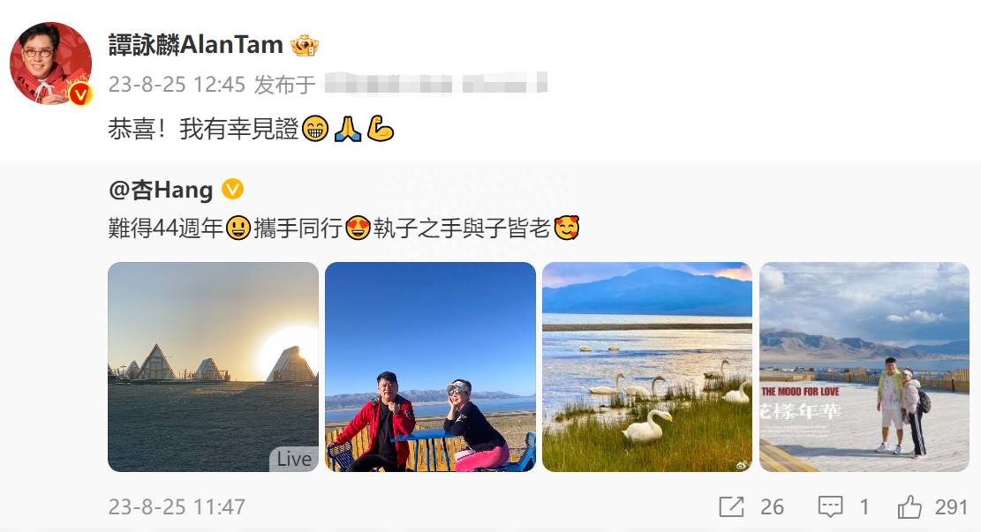Open the @杏Hang profile link

pos(161,190)
